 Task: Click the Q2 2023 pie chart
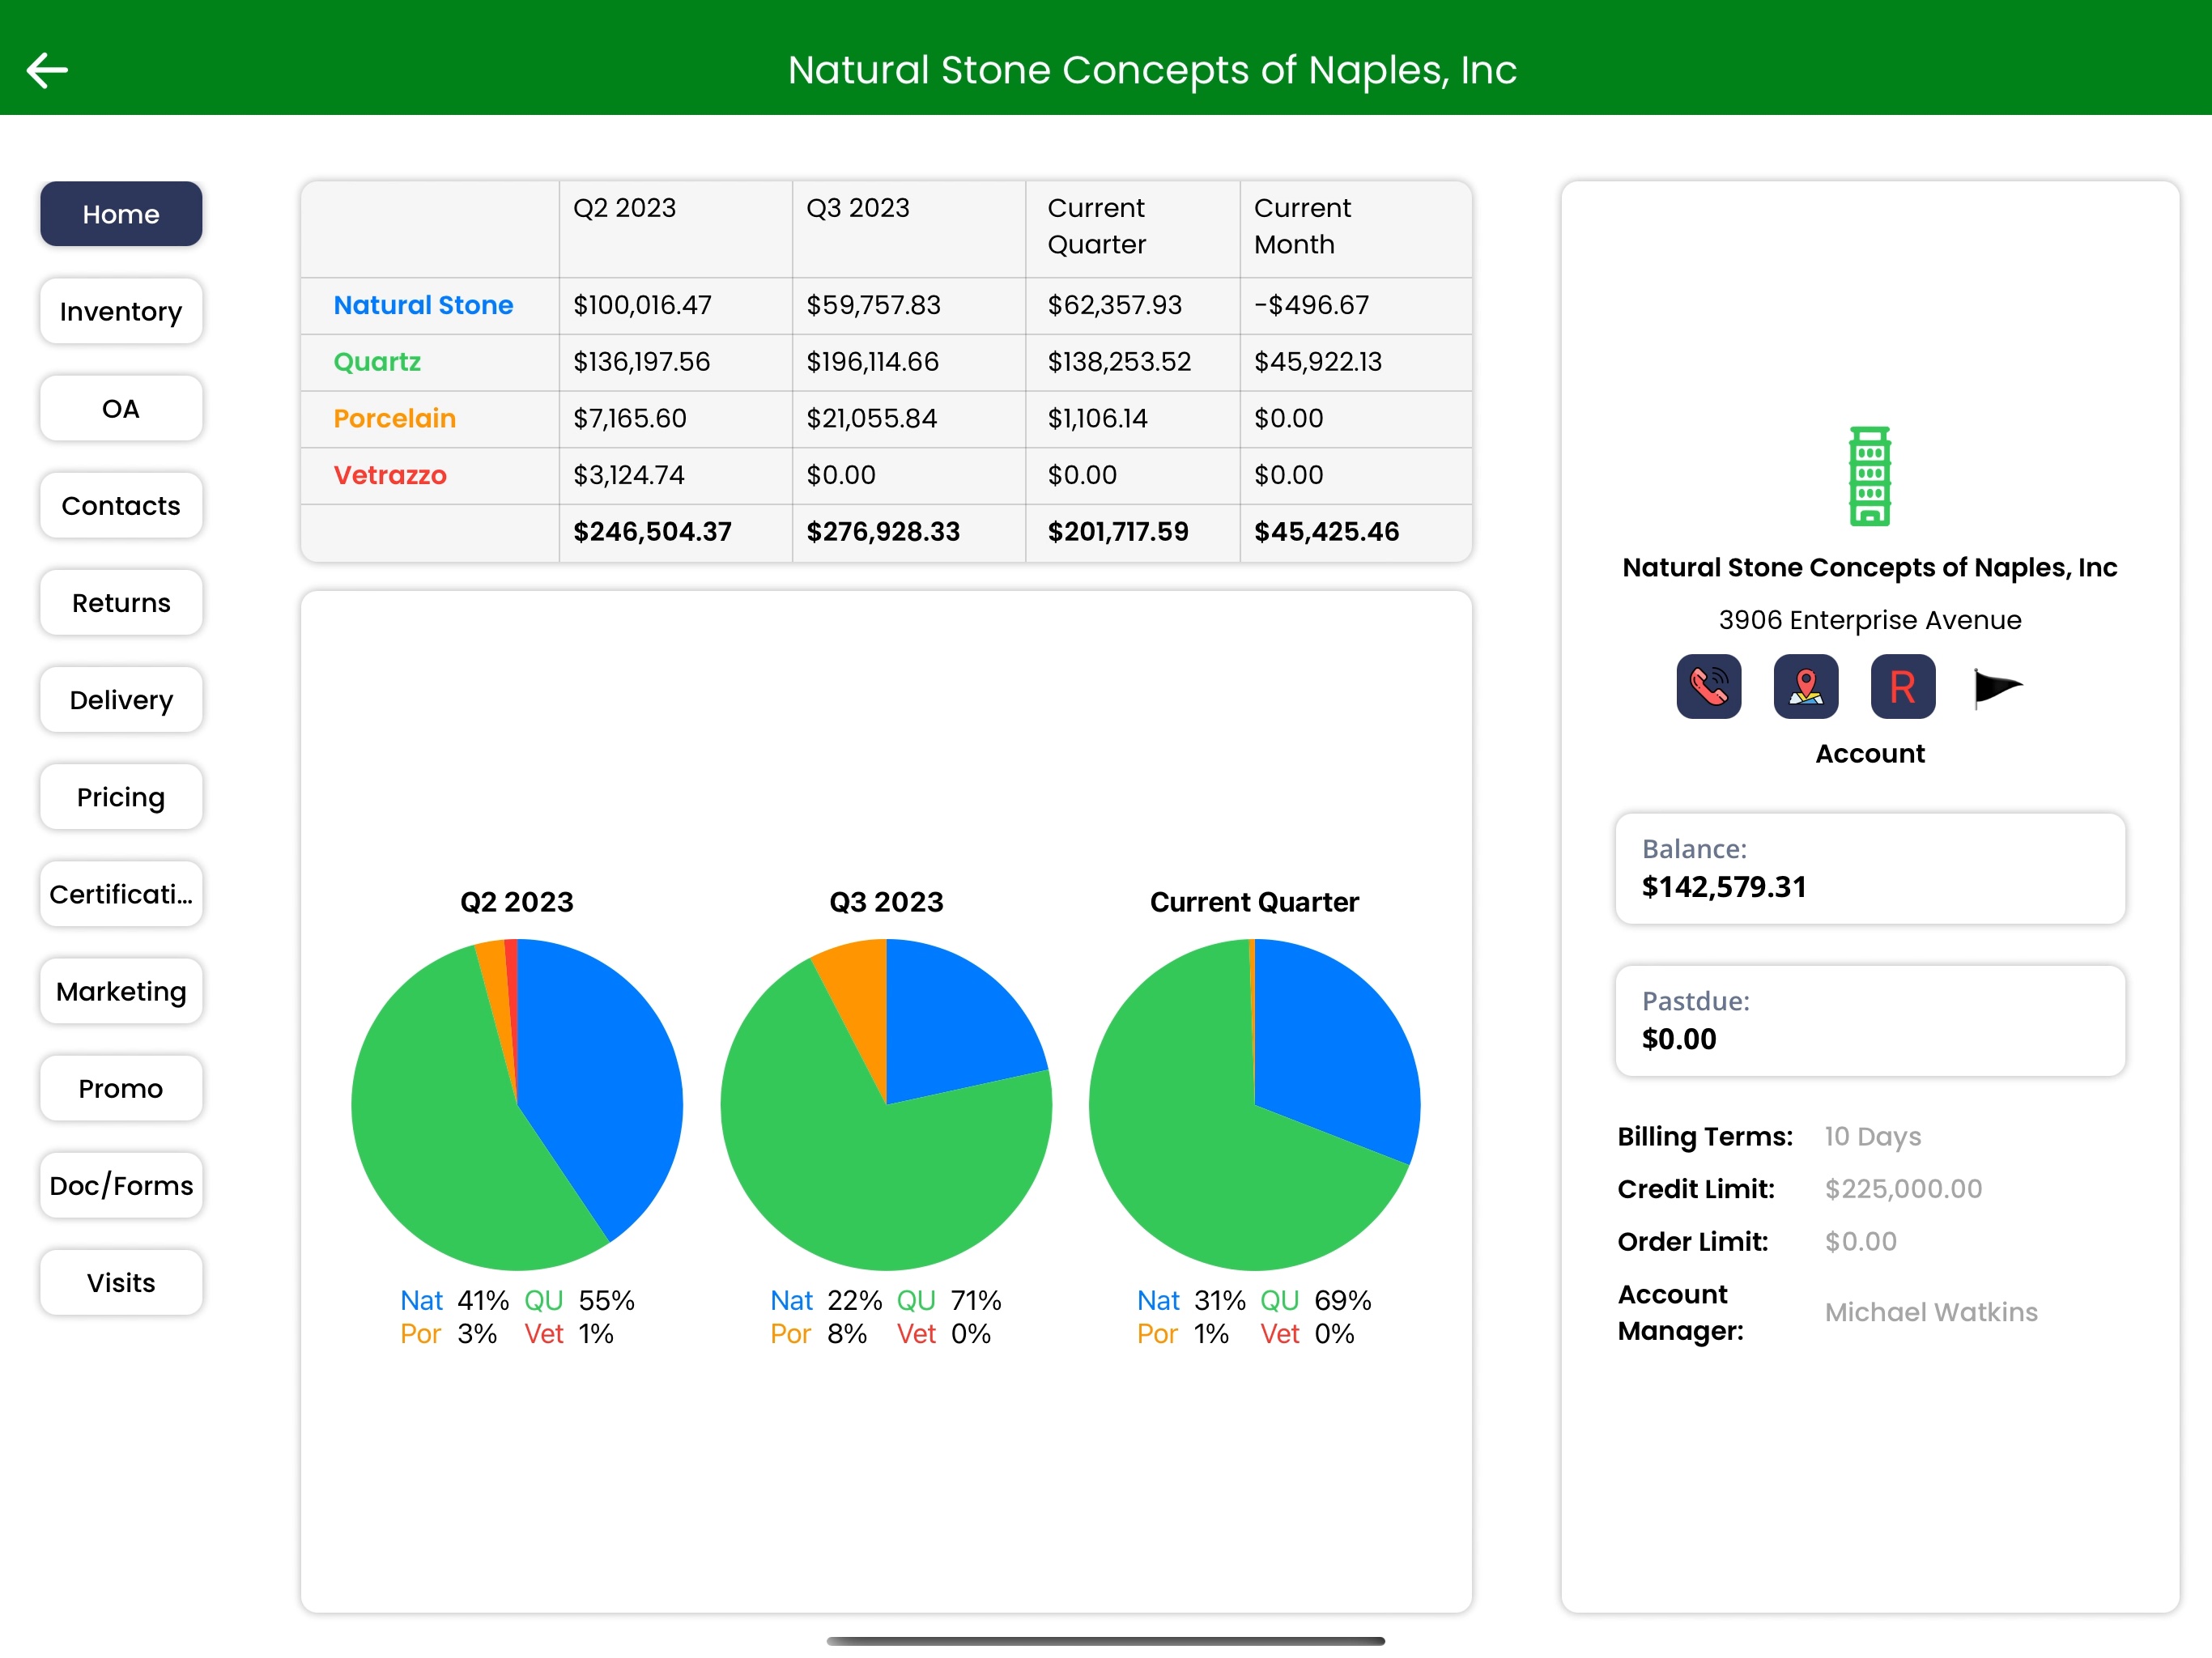pos(517,1105)
